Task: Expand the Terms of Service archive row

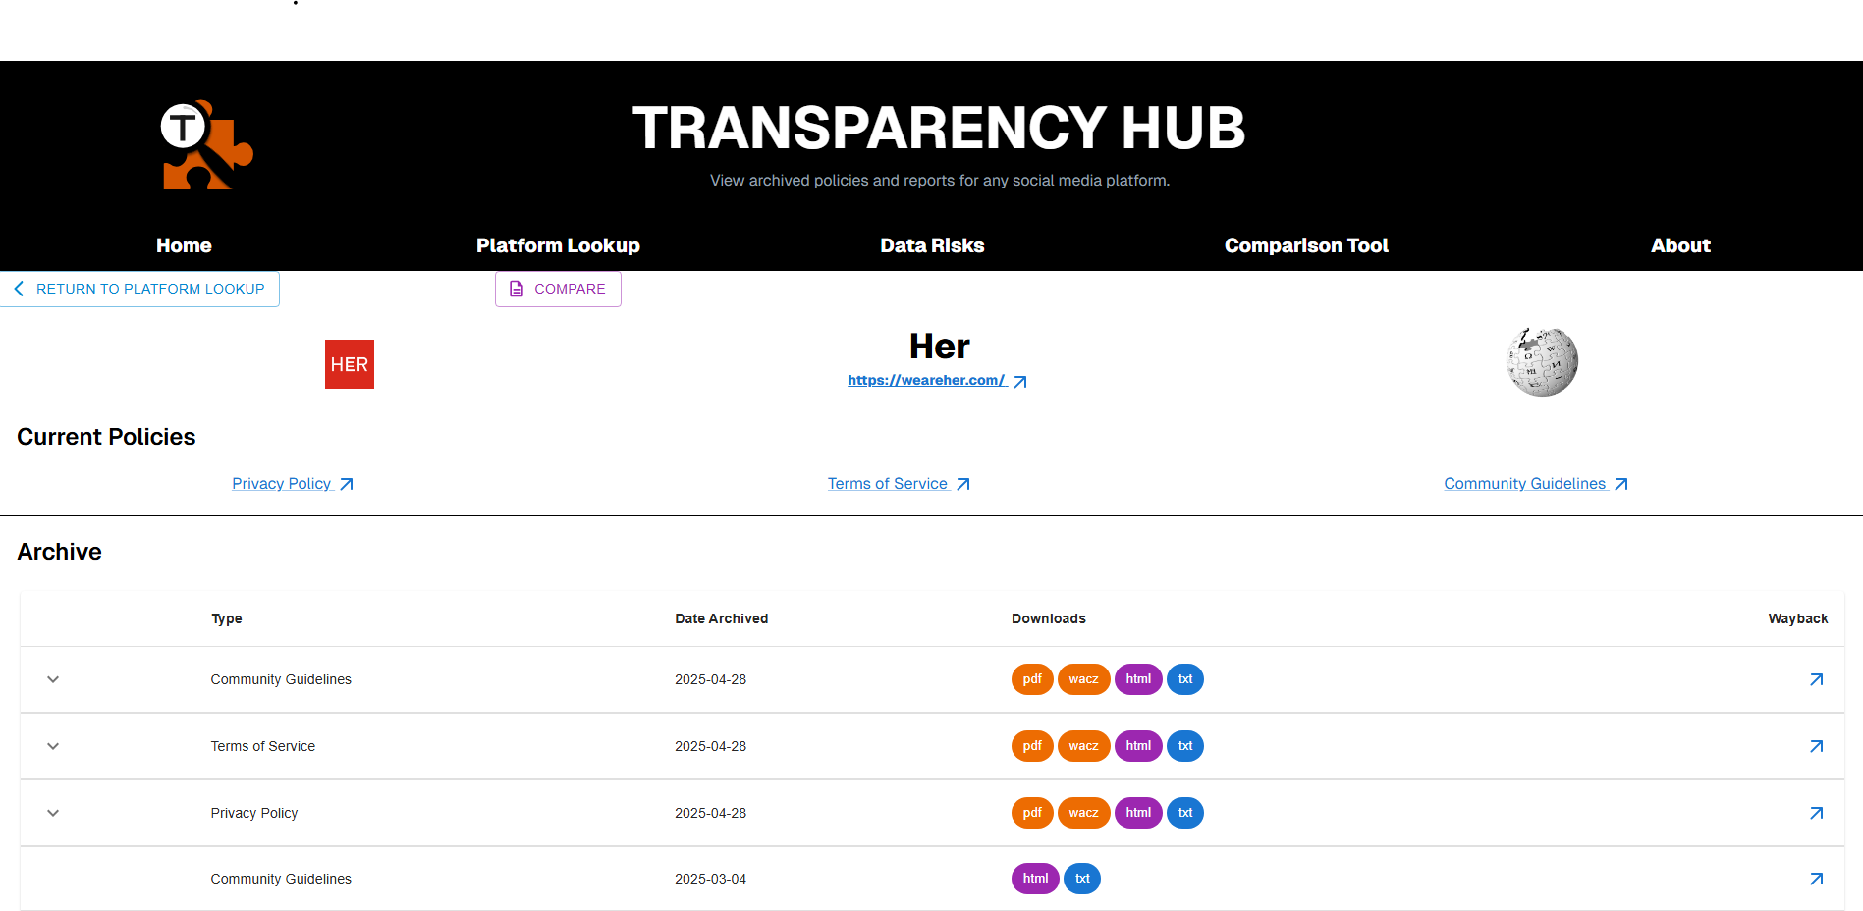Action: [53, 746]
